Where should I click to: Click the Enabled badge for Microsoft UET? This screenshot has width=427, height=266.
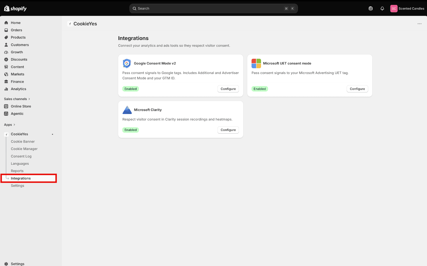click(260, 89)
